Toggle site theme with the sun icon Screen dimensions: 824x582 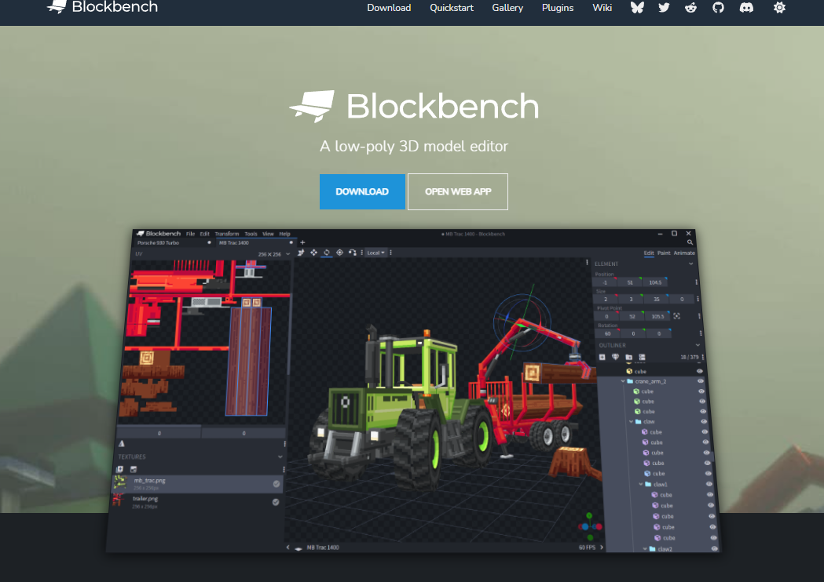(x=780, y=8)
